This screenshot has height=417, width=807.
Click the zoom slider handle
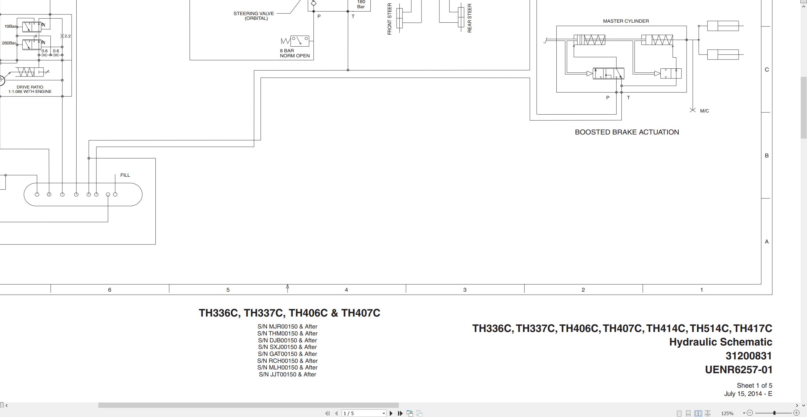(x=774, y=413)
